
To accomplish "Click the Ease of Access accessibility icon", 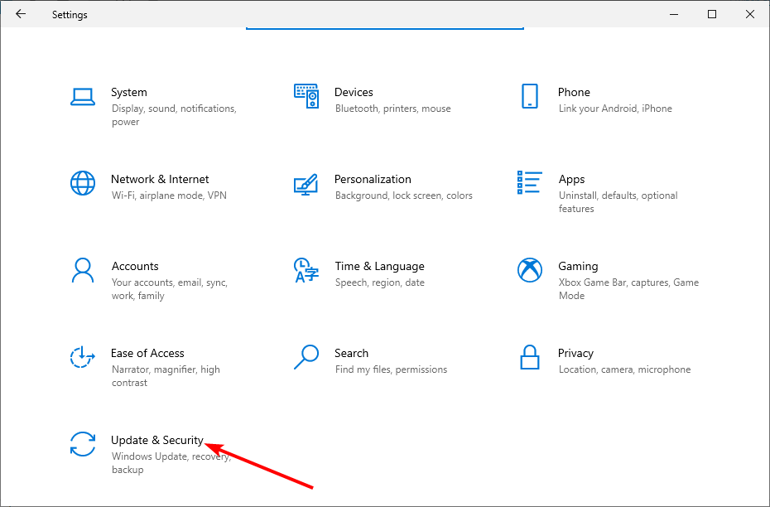I will click(x=83, y=357).
